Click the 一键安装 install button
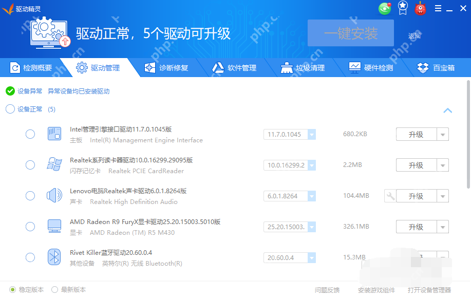This screenshot has height=297, width=471. (350, 33)
